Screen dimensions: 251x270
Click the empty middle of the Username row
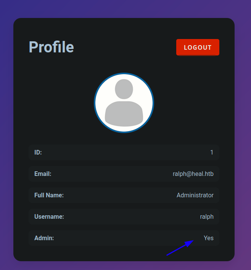click(x=132, y=216)
